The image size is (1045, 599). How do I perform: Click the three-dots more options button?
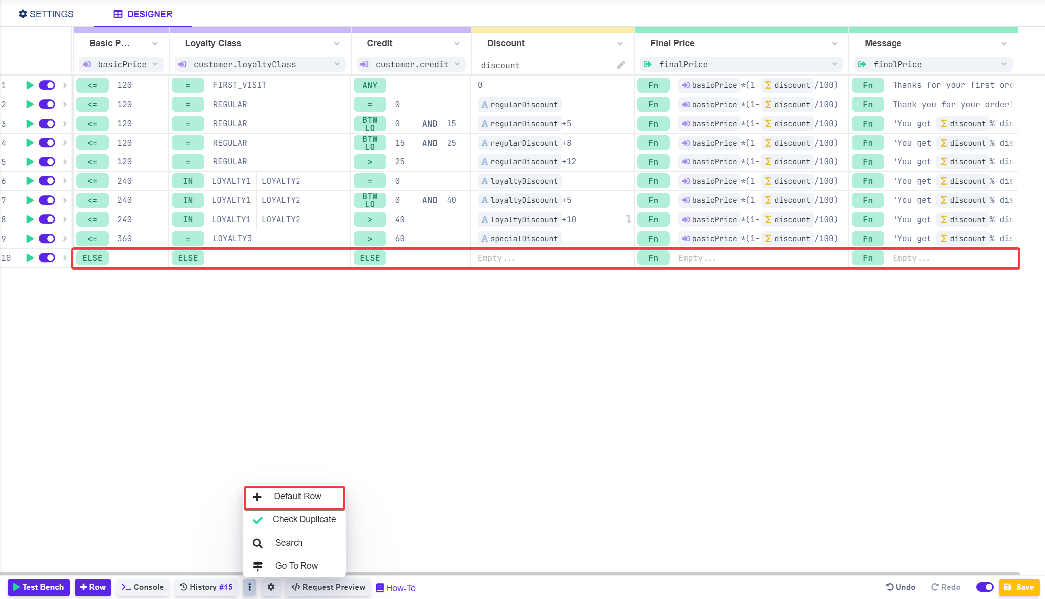(250, 587)
